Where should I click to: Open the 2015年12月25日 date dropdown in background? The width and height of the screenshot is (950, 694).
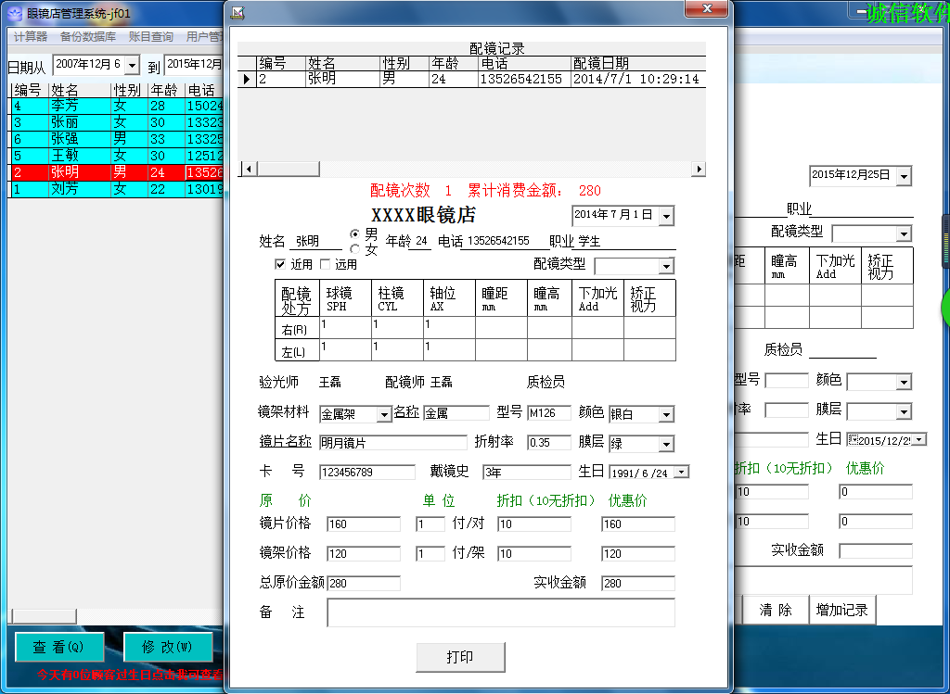click(x=904, y=176)
